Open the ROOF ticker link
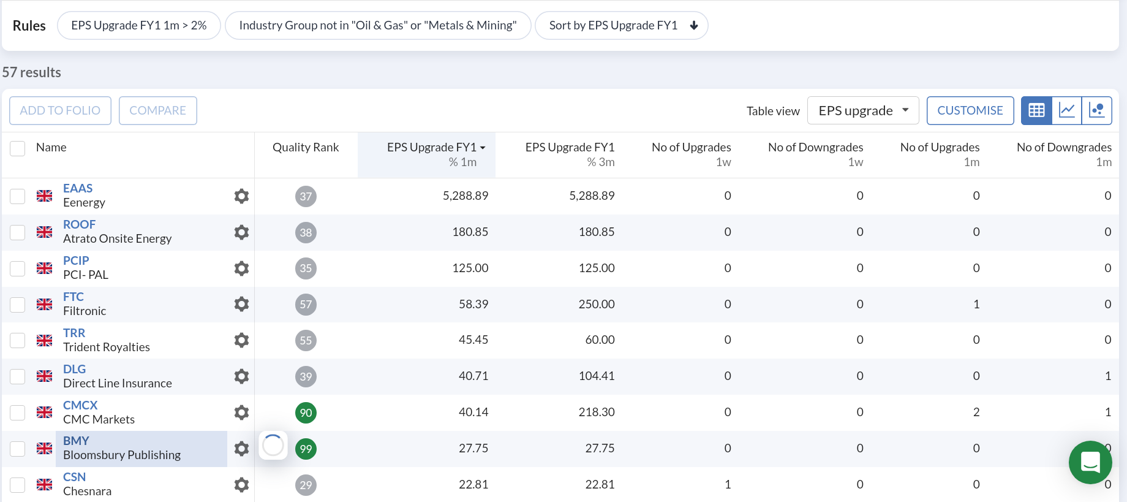1127x502 pixels. pyautogui.click(x=79, y=224)
